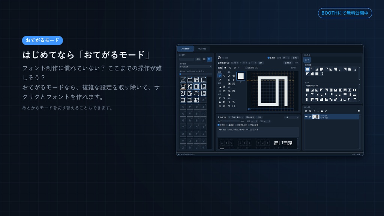Click the duplicate layer icon
The image size is (384, 216).
tap(310, 111)
